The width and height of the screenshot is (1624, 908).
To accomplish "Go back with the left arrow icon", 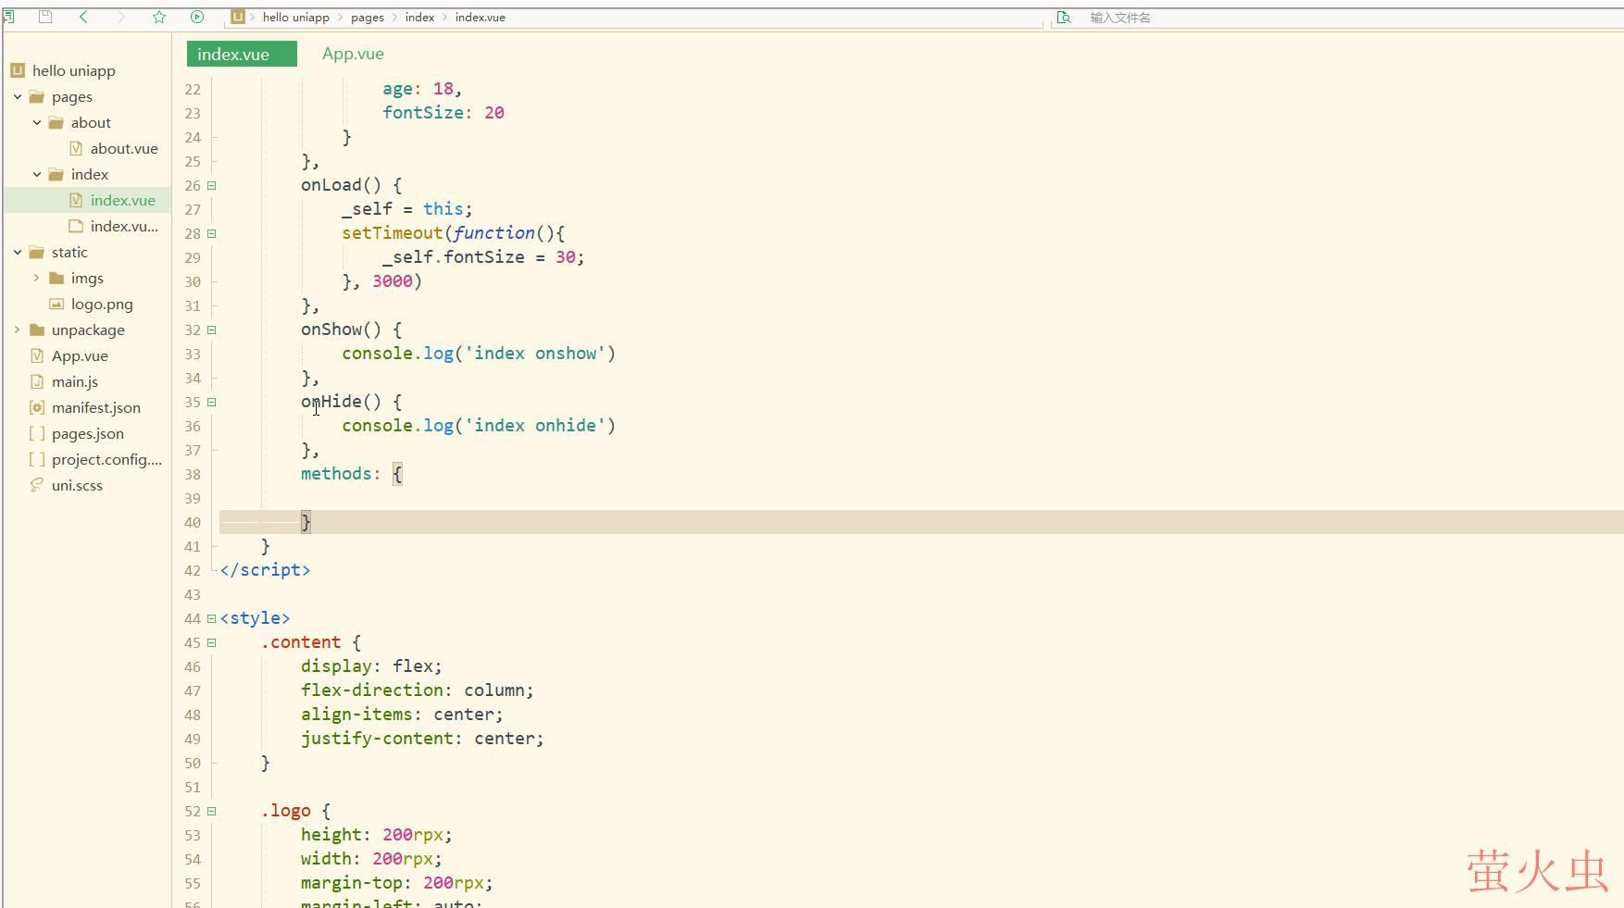I will pyautogui.click(x=83, y=17).
